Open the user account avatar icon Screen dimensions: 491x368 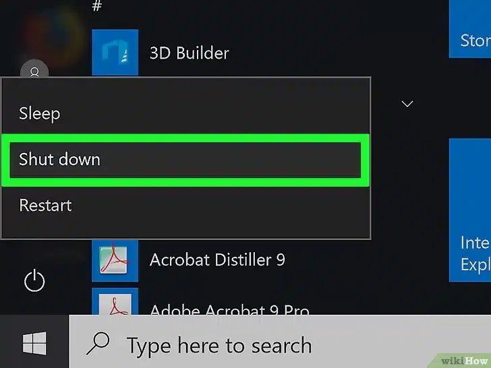point(34,70)
